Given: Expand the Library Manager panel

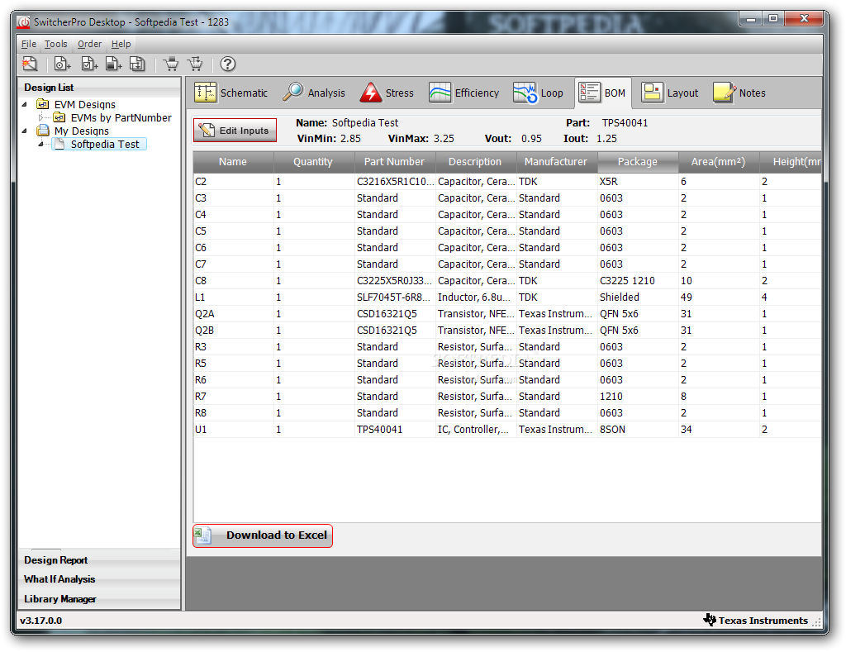Looking at the screenshot, I should coord(99,599).
